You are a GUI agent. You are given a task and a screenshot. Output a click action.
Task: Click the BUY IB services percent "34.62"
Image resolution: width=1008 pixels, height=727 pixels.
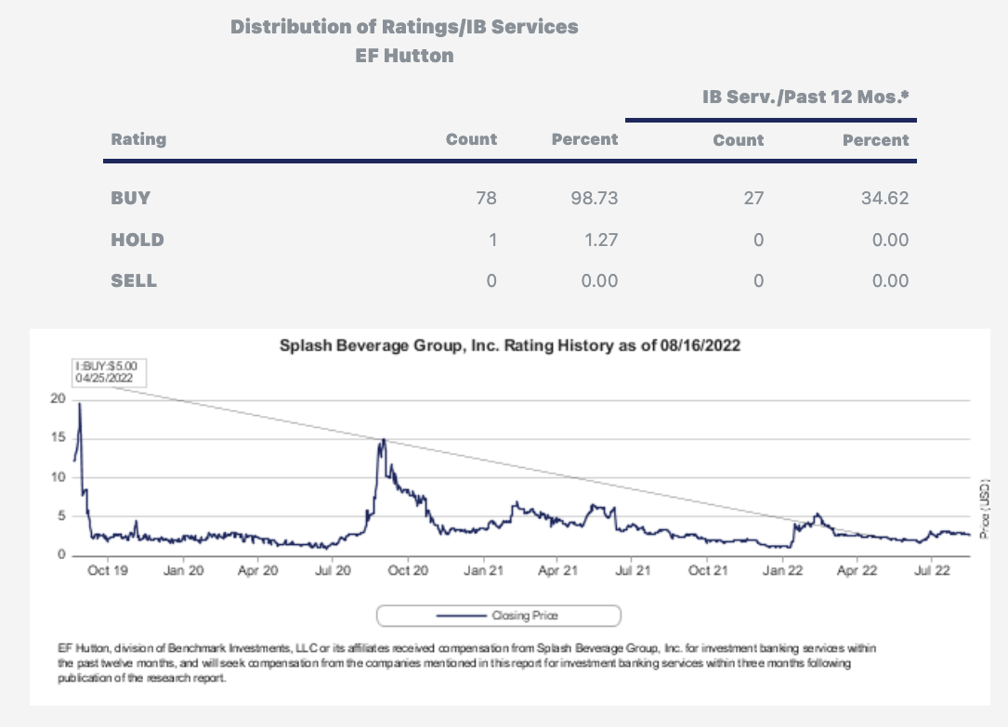(884, 198)
